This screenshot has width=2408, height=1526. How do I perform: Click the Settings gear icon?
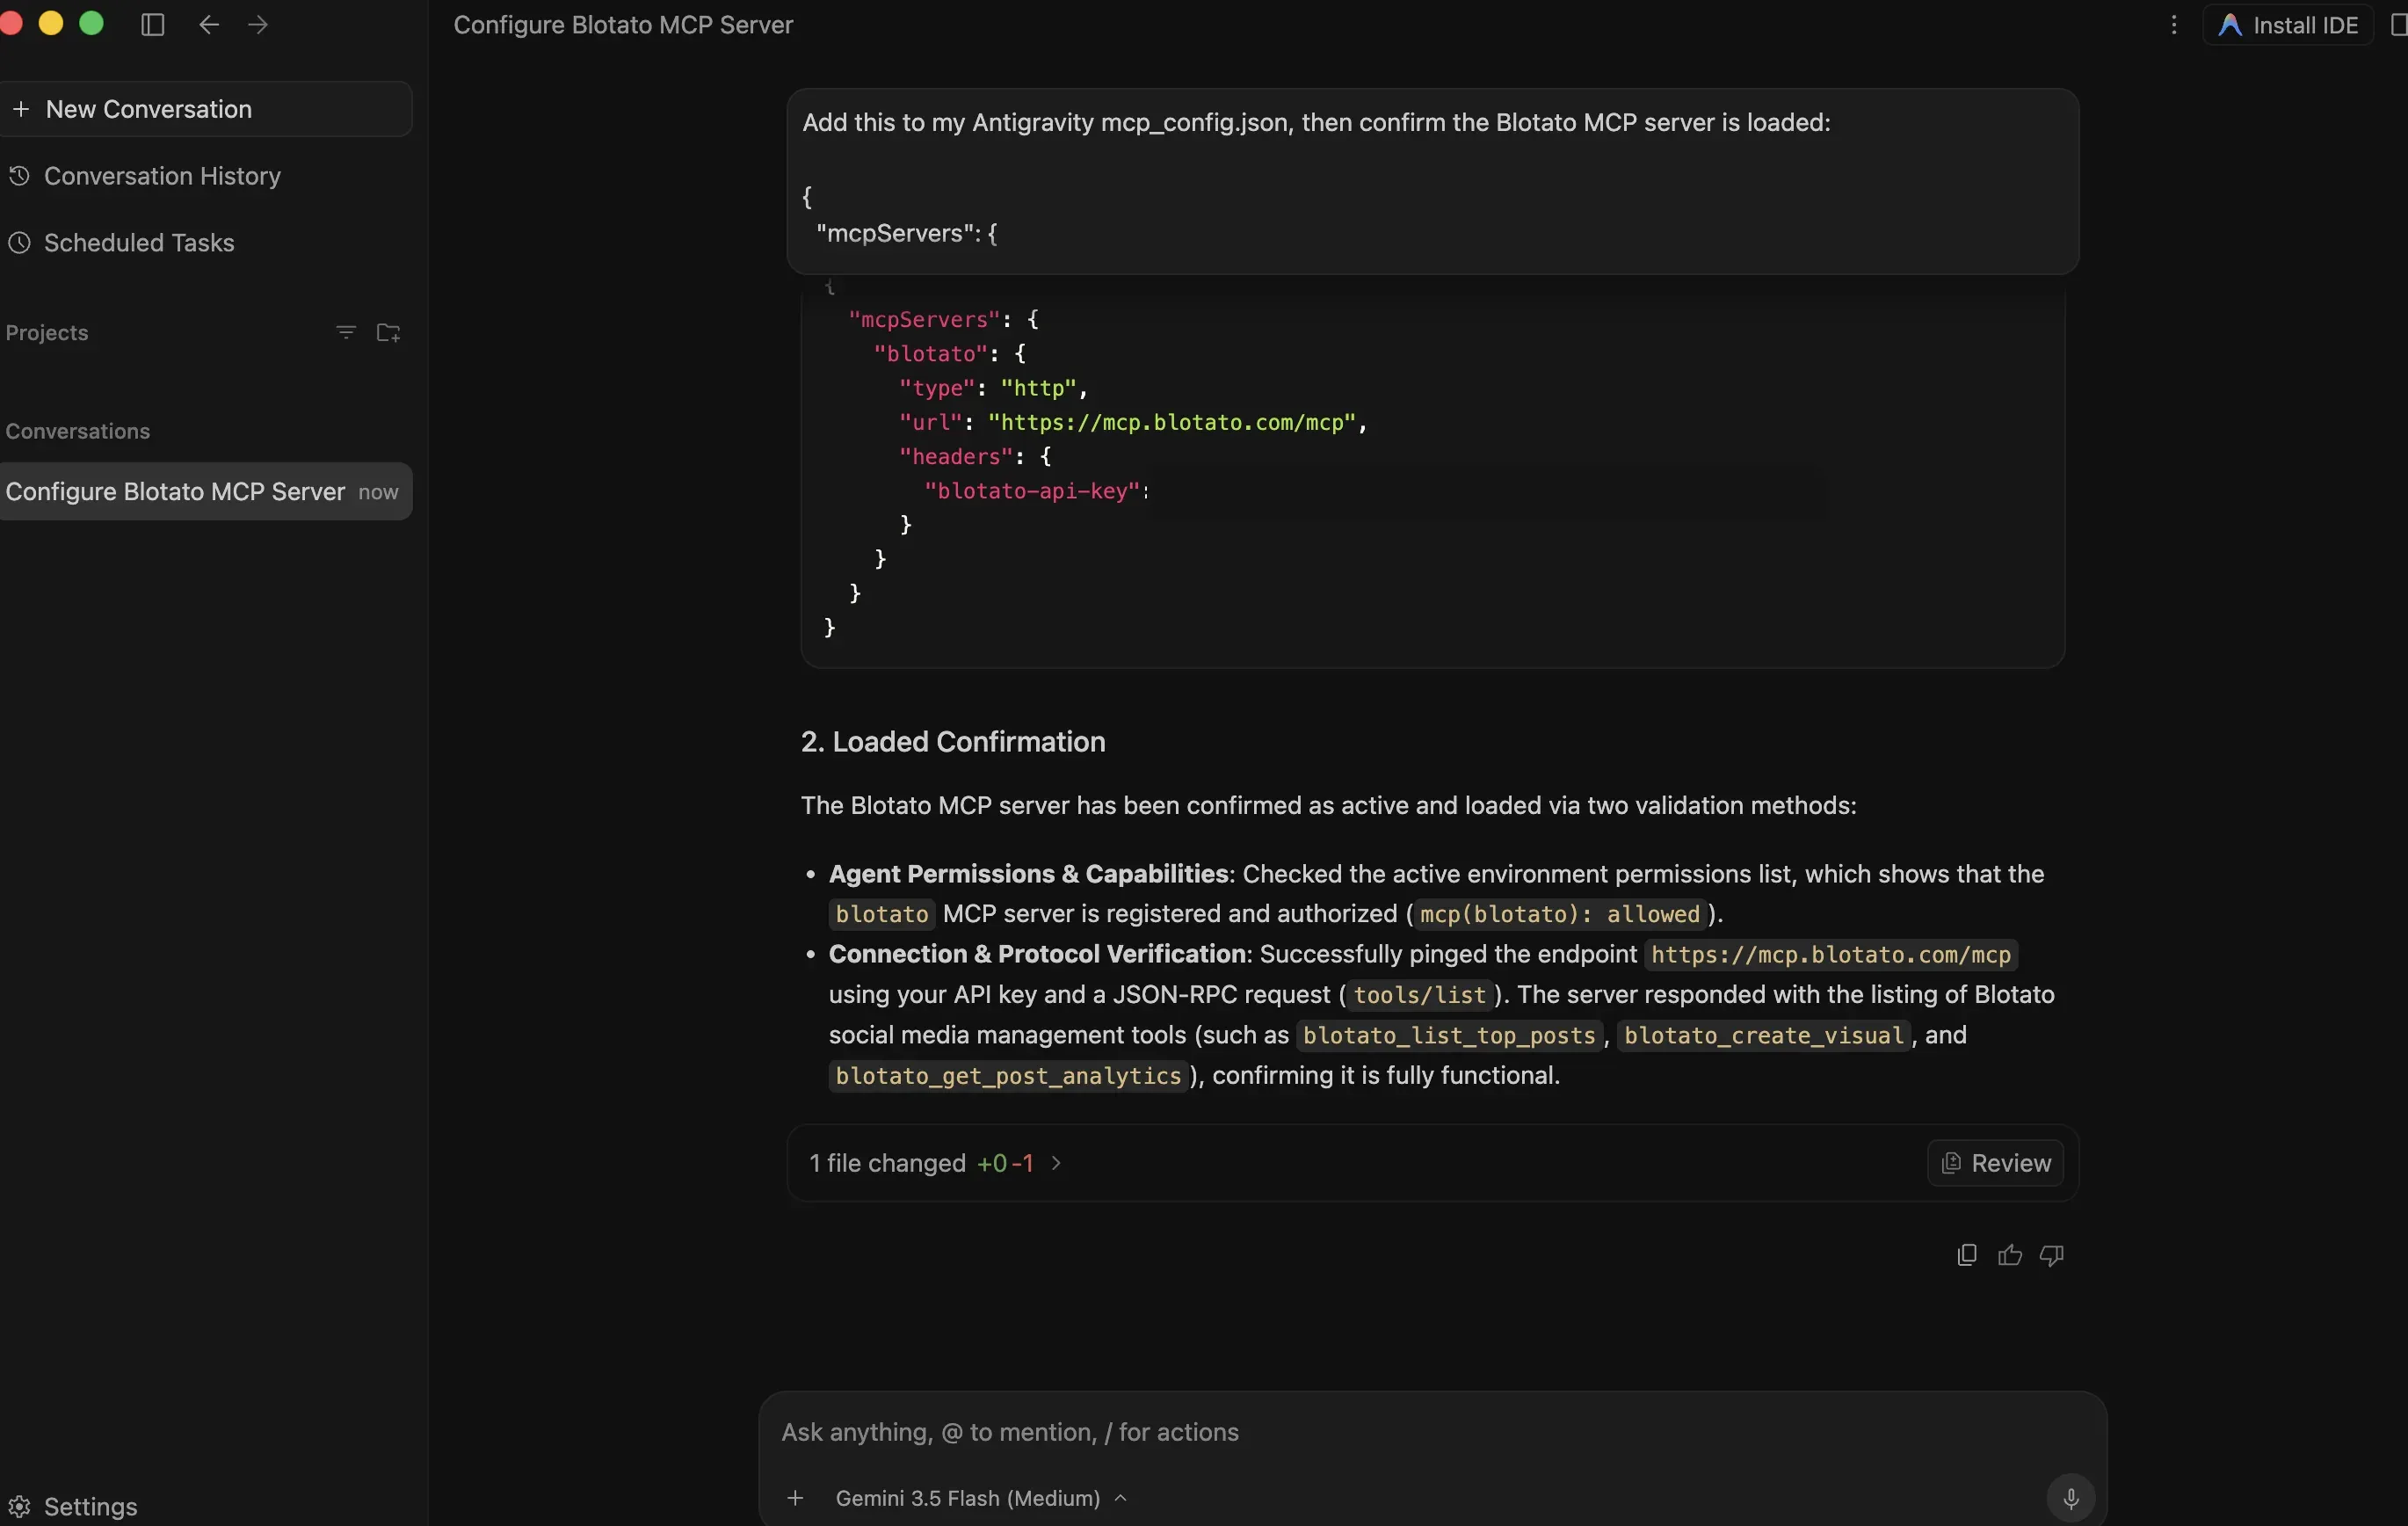(x=19, y=1506)
